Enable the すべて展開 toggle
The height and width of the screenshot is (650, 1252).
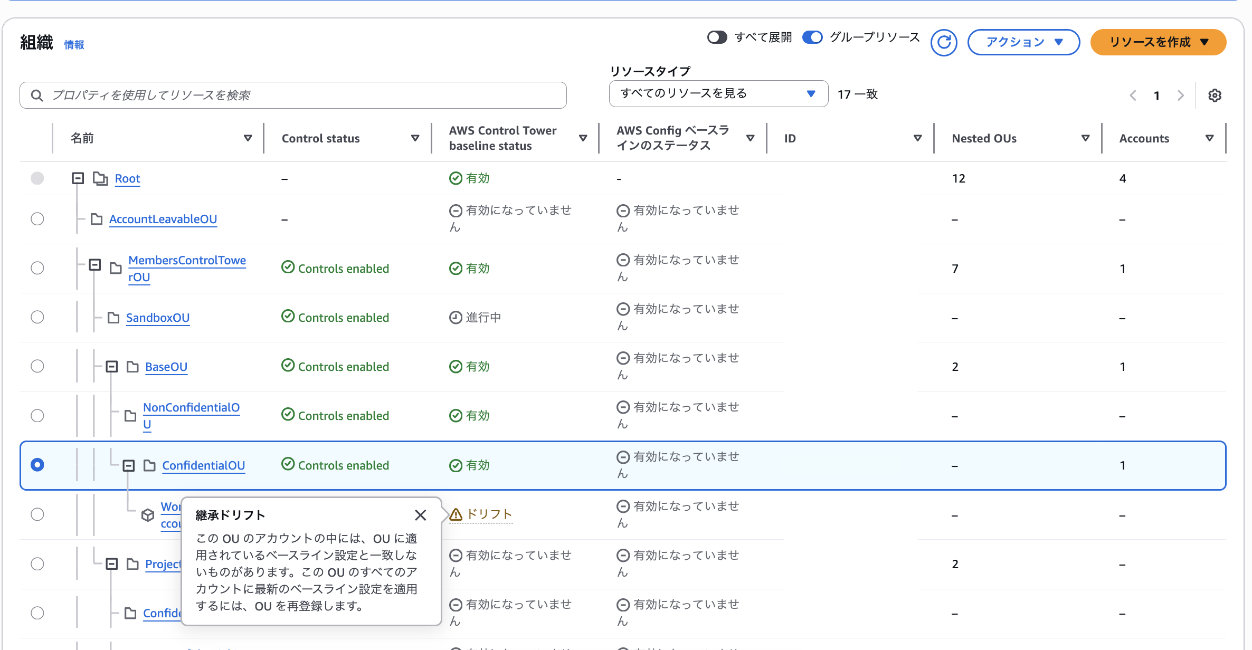pos(717,37)
